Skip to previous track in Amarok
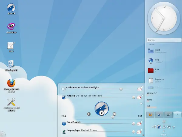 pos(89,114)
